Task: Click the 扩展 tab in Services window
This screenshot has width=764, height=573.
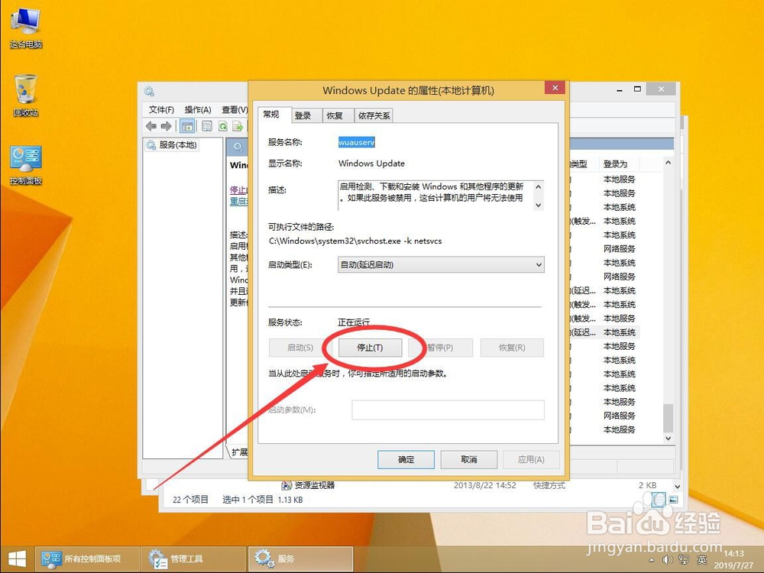Action: [238, 452]
